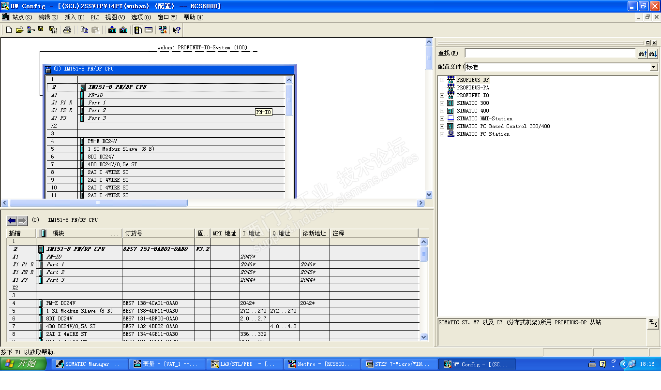661x390 pixels.
Task: Open the 视图(V) menu
Action: [115, 17]
